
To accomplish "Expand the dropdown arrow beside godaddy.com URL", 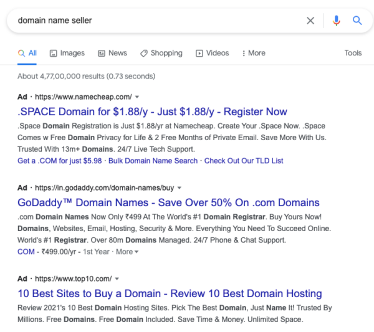I will [x=180, y=188].
